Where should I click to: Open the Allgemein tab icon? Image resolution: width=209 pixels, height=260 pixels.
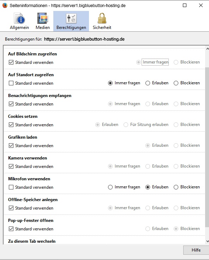tap(19, 18)
